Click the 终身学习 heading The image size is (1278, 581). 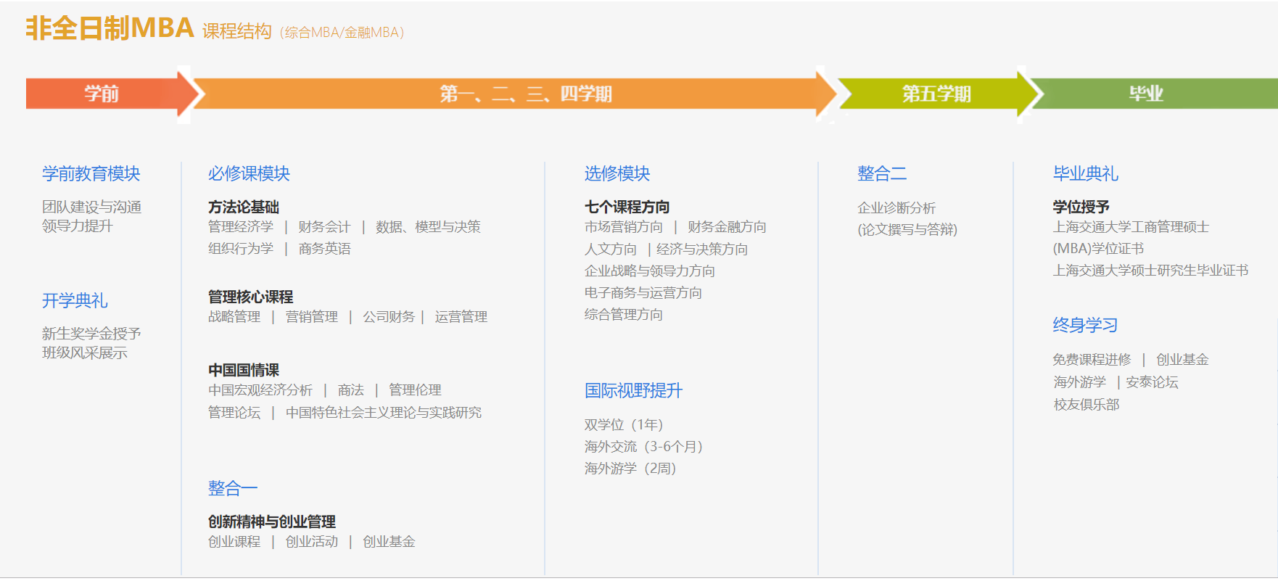point(1085,325)
